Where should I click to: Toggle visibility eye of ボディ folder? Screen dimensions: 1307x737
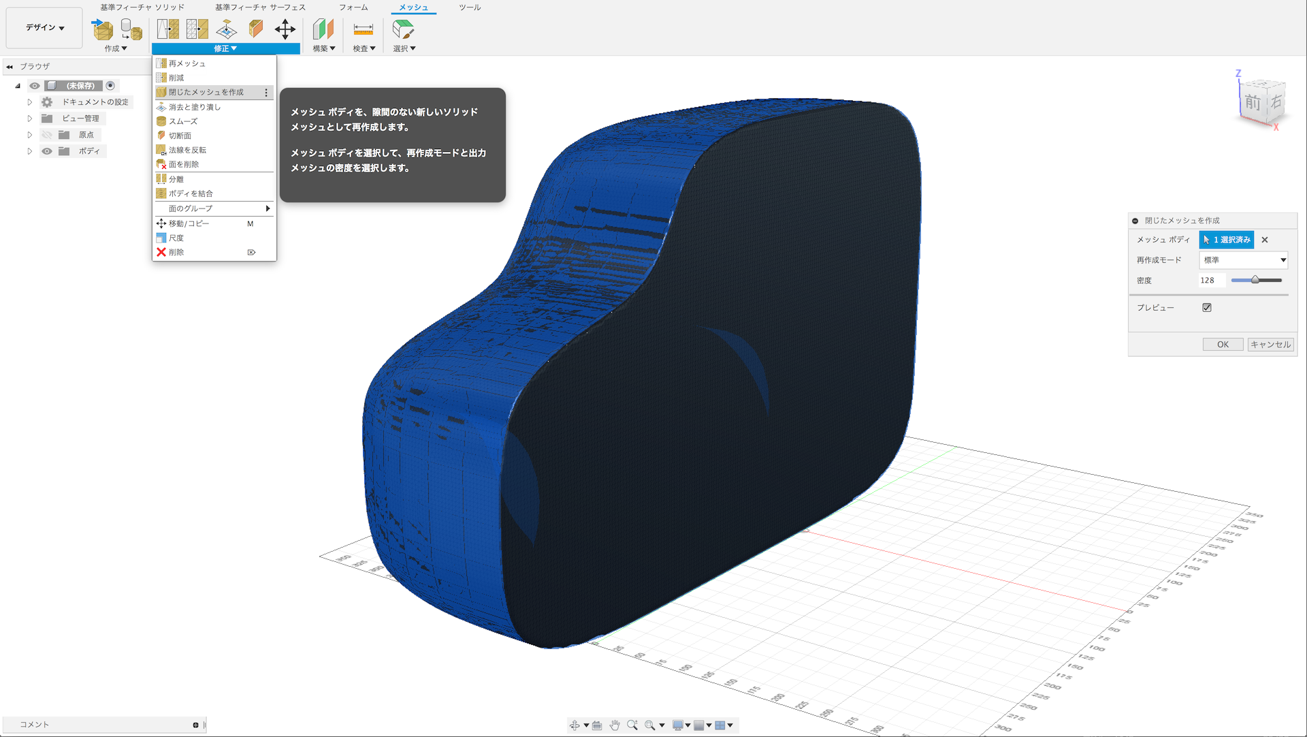tap(47, 151)
